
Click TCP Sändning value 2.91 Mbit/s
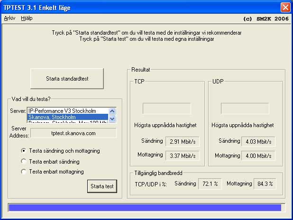click(x=183, y=141)
